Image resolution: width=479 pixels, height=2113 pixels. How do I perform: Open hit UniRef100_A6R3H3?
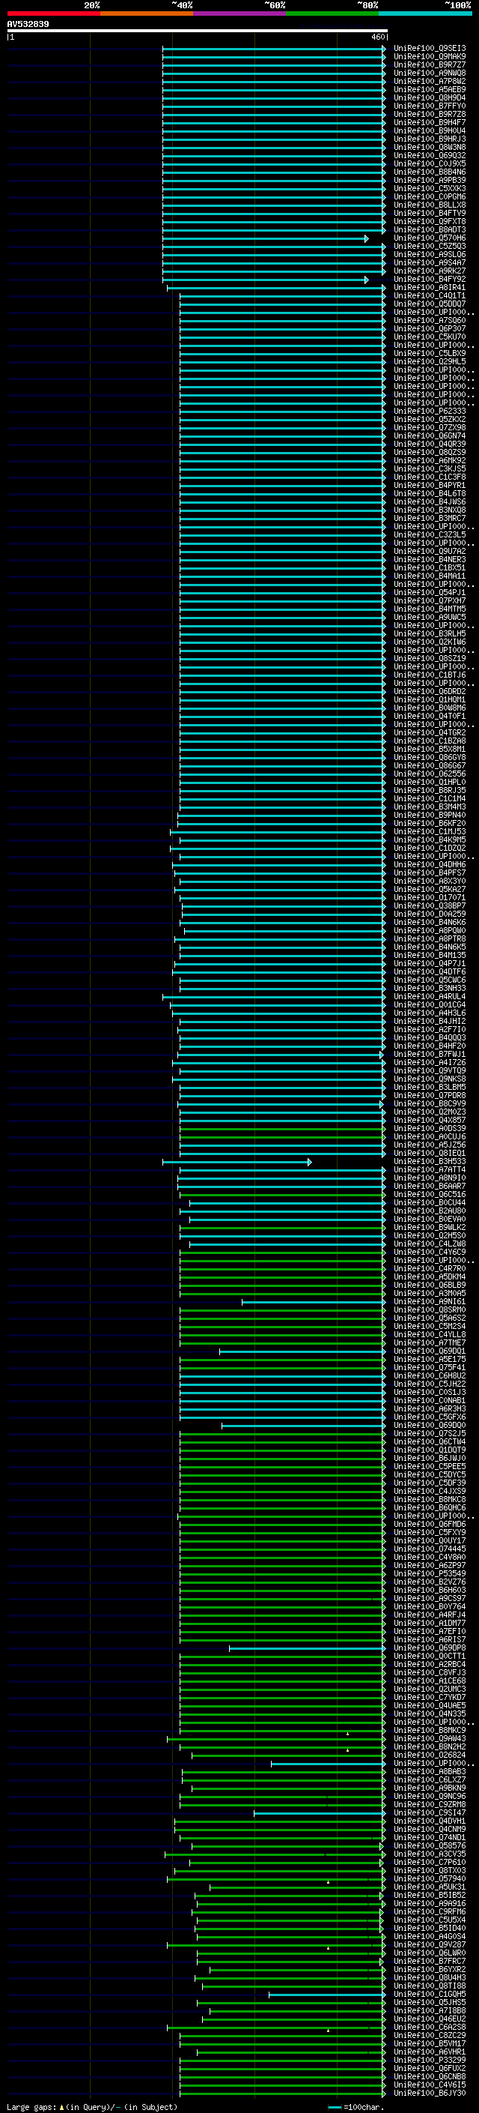(430, 1409)
